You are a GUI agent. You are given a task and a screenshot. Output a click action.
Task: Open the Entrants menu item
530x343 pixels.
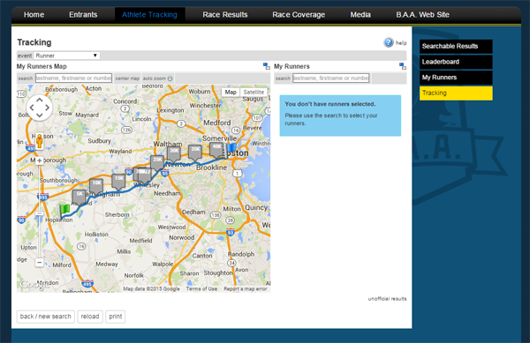click(83, 15)
